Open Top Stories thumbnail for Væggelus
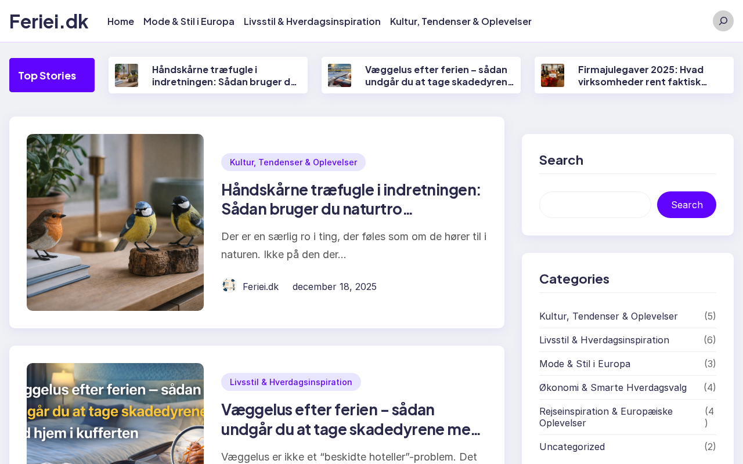743x464 pixels. [340, 75]
